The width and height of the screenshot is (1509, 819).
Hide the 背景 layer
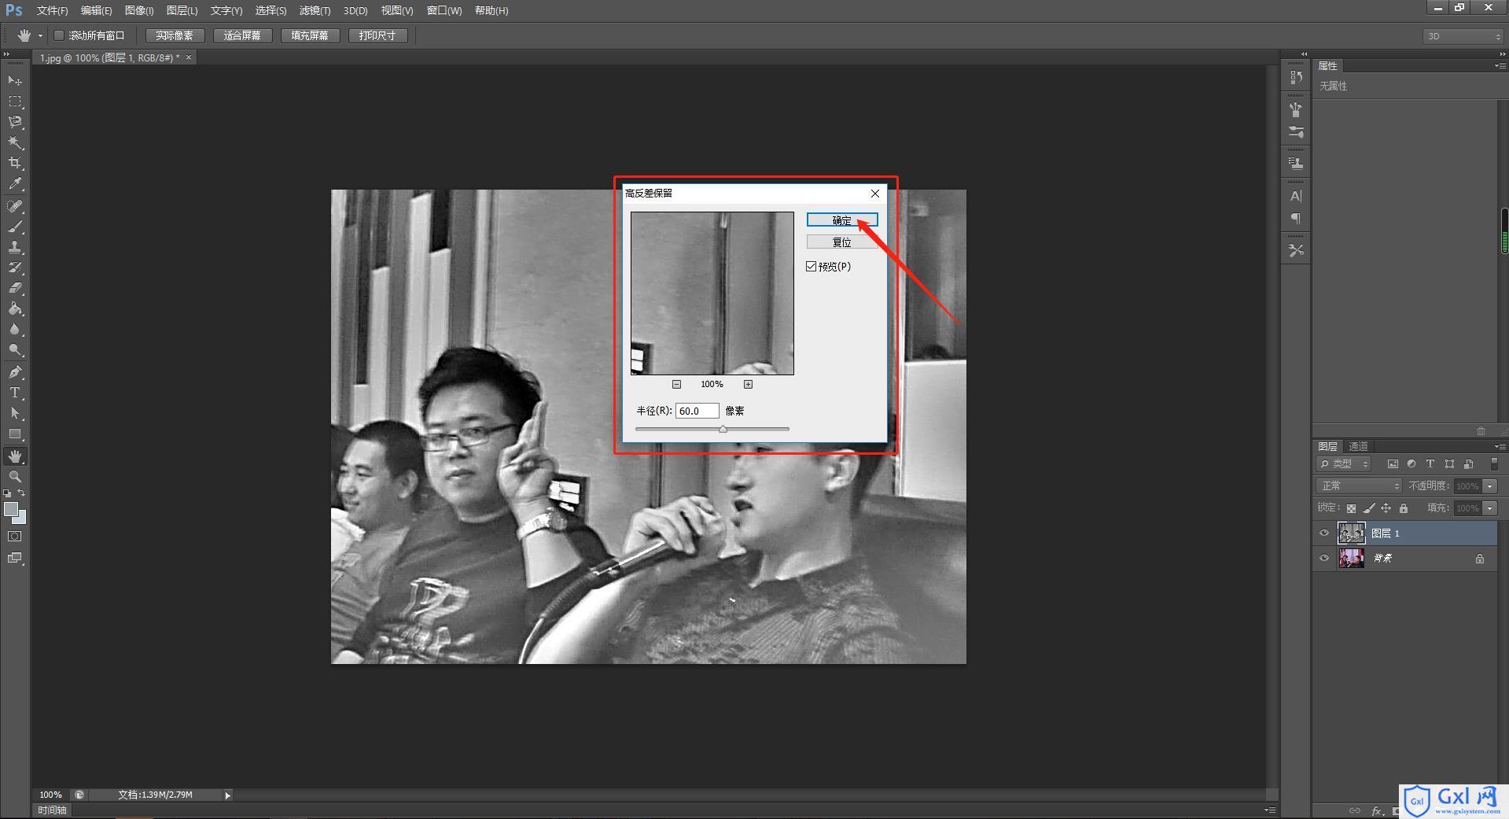[1324, 559]
